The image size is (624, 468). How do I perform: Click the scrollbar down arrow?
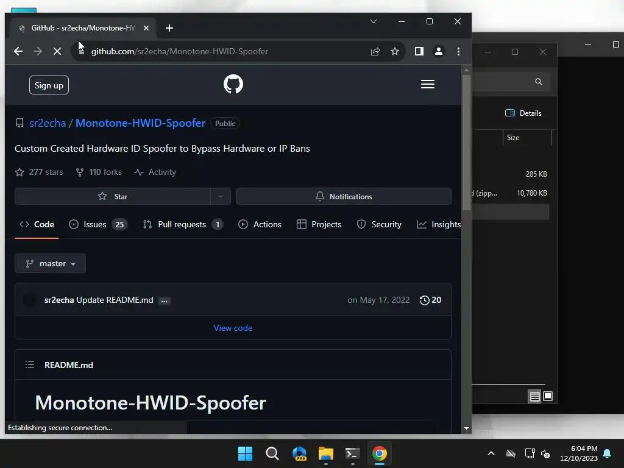(x=466, y=428)
